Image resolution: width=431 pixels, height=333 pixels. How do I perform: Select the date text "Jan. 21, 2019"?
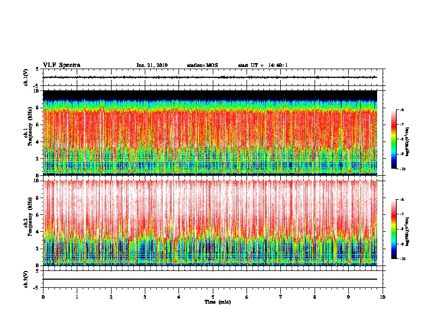pos(152,65)
